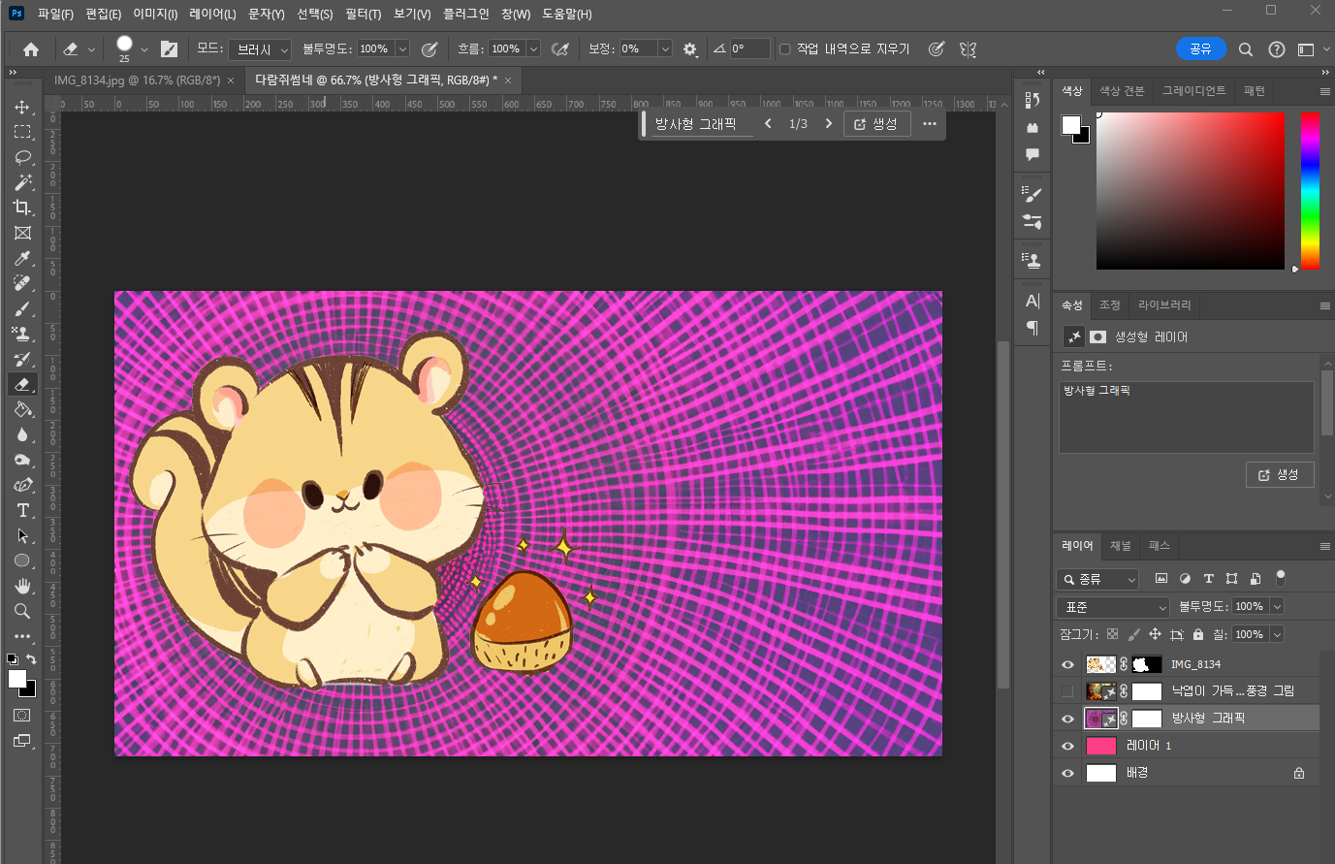Open the search icon in options bar
Screen dimensions: 1335x864
click(1246, 48)
